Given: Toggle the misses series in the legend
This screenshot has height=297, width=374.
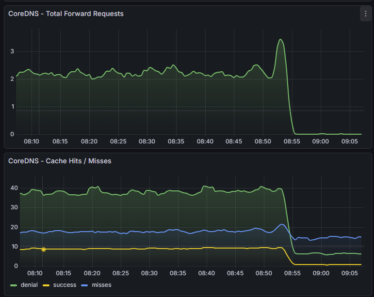Looking at the screenshot, I should [101, 285].
